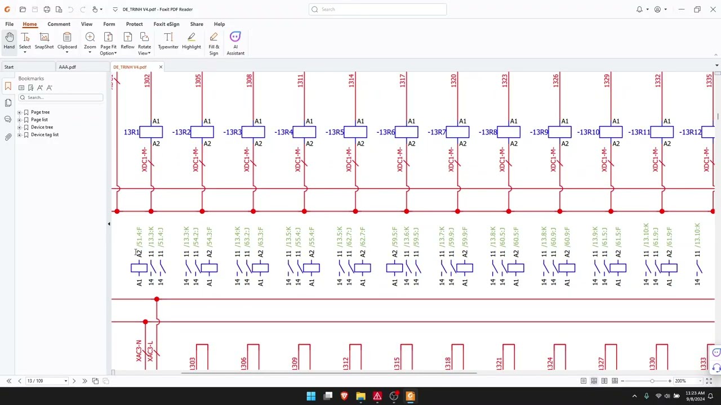Open the page number dropdown
This screenshot has width=721, height=405.
tap(65, 381)
